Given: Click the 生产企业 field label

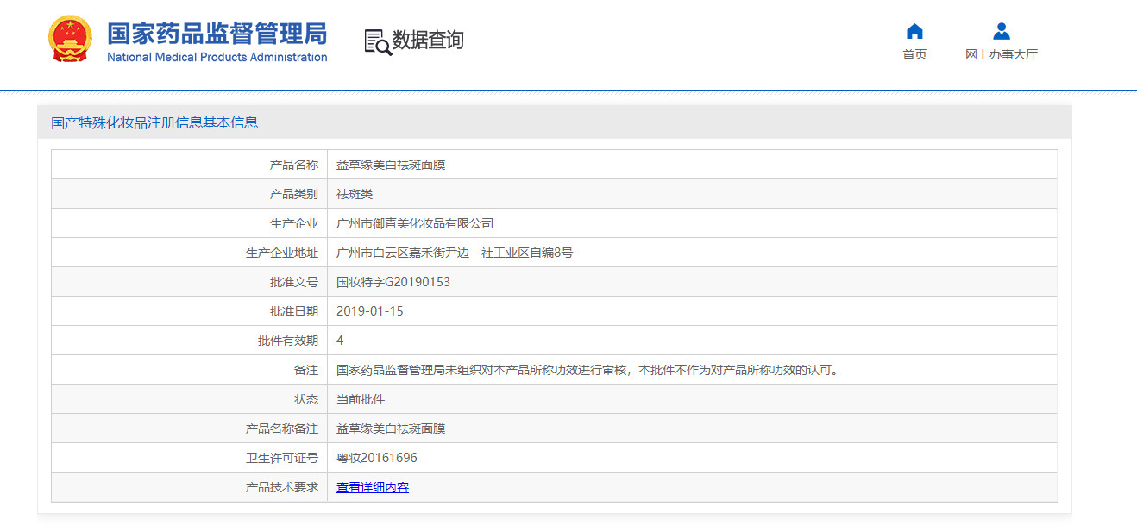Looking at the screenshot, I should pyautogui.click(x=294, y=223).
